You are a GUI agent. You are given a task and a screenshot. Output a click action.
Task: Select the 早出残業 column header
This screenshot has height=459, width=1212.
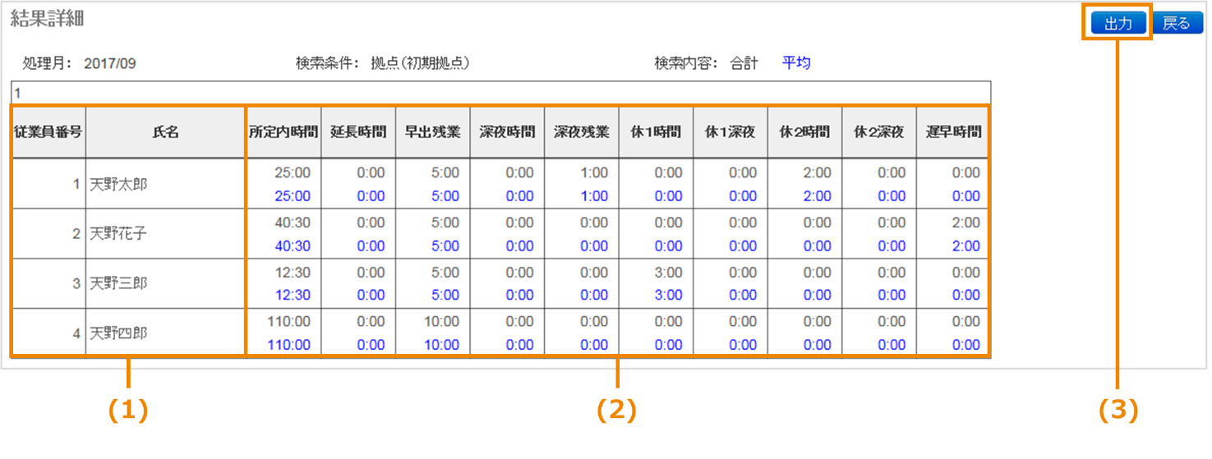click(x=432, y=131)
